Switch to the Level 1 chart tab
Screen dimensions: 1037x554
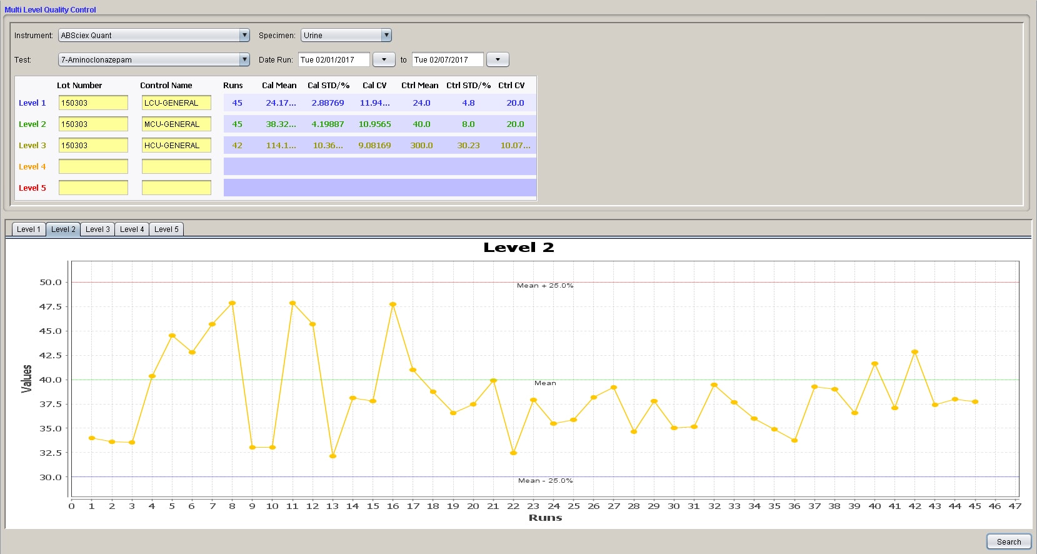(x=29, y=229)
